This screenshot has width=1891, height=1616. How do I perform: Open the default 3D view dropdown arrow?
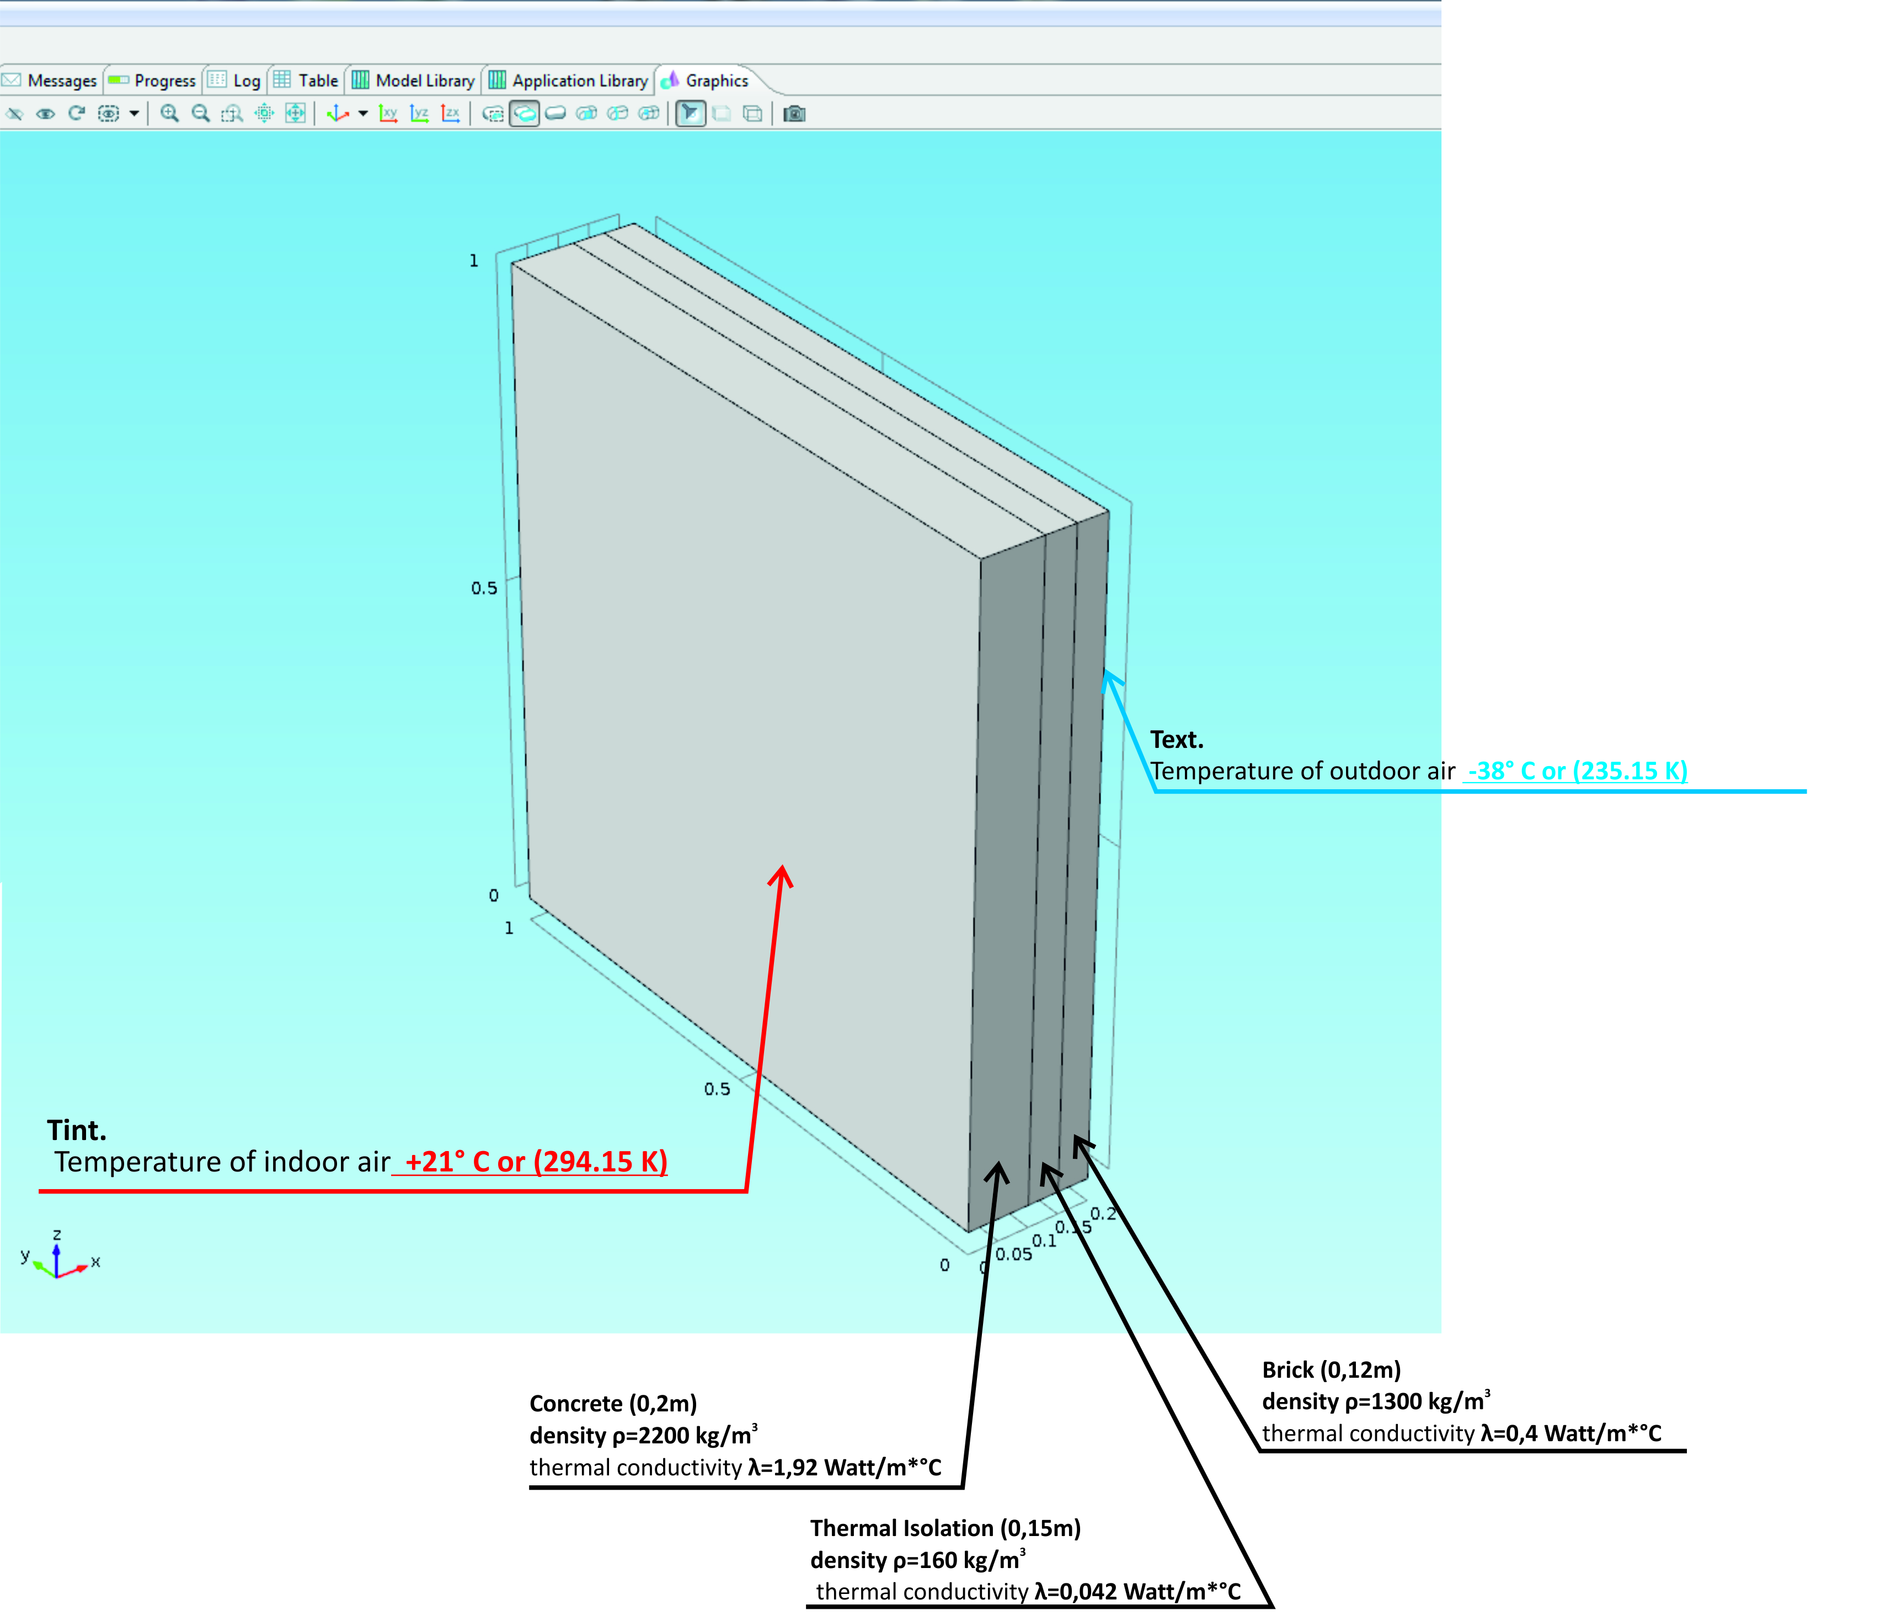(x=362, y=113)
